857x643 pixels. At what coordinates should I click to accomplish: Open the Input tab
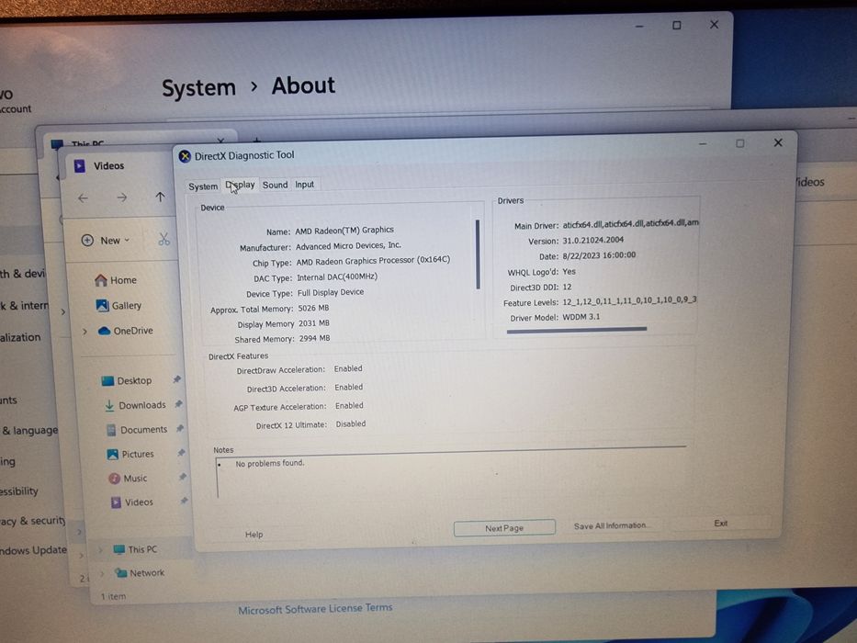304,185
